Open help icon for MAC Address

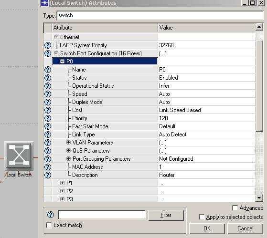(x=48, y=167)
